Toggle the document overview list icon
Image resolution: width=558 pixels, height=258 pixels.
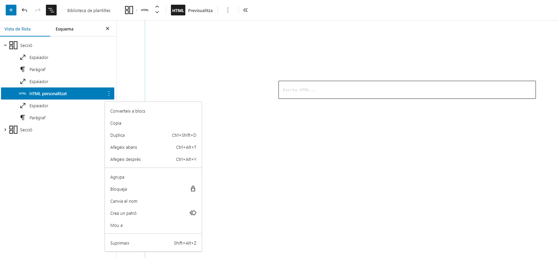pos(51,10)
